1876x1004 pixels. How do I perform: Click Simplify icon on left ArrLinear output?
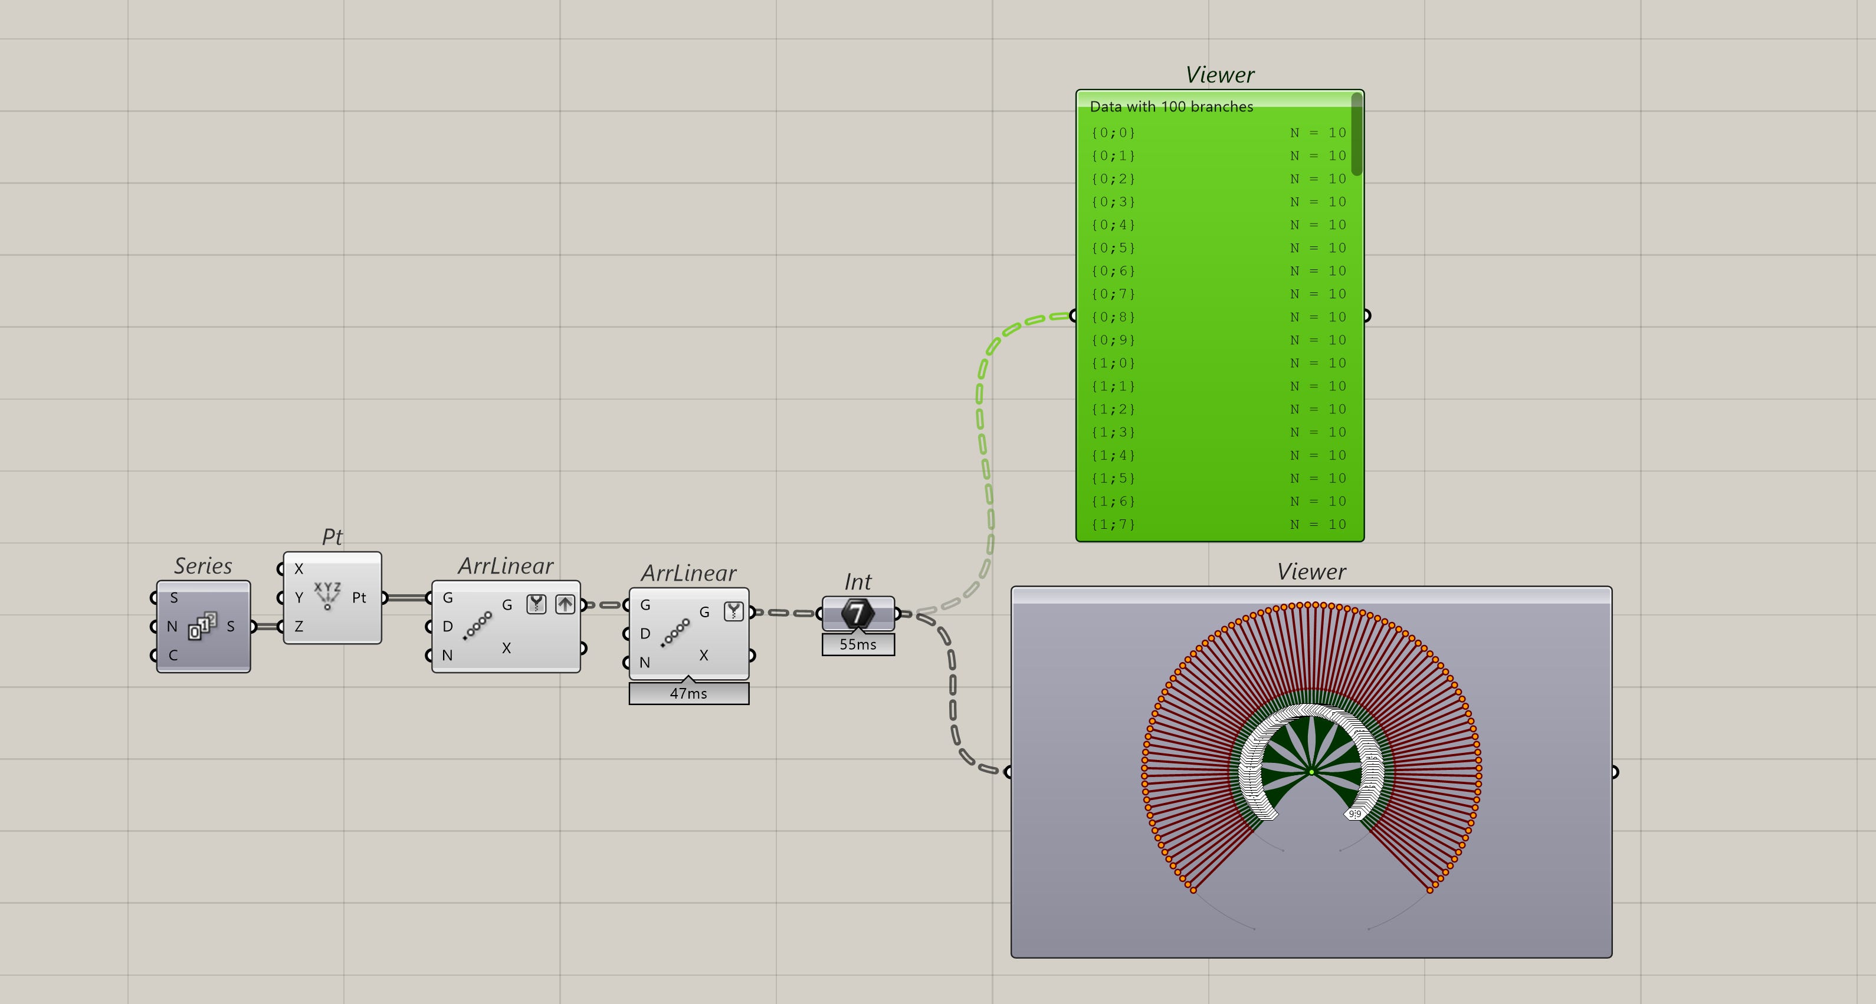tap(537, 604)
